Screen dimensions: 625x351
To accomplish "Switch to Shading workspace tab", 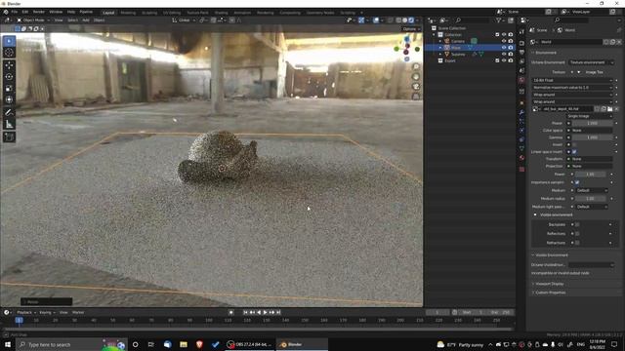I will tap(222, 13).
